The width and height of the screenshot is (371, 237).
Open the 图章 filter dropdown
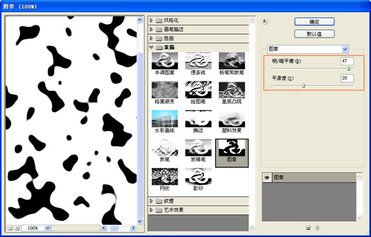345,49
